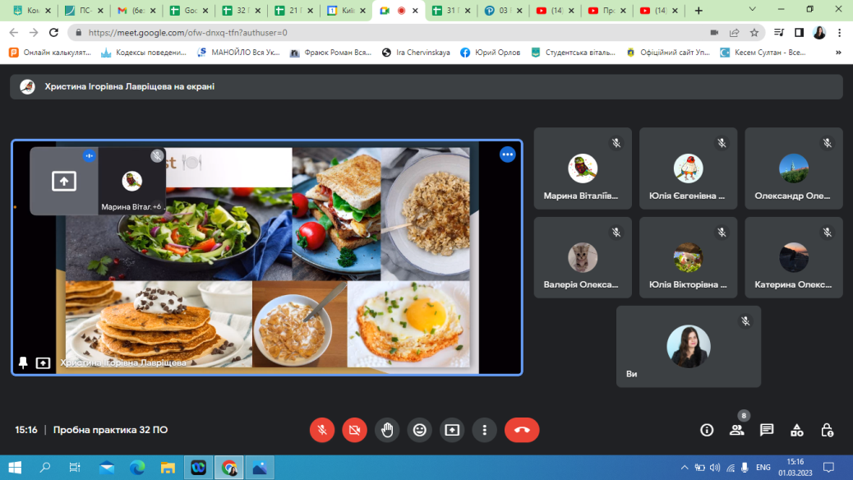Screen dimensions: 853x480
Task: Raise hand in the meeting
Action: pos(387,430)
